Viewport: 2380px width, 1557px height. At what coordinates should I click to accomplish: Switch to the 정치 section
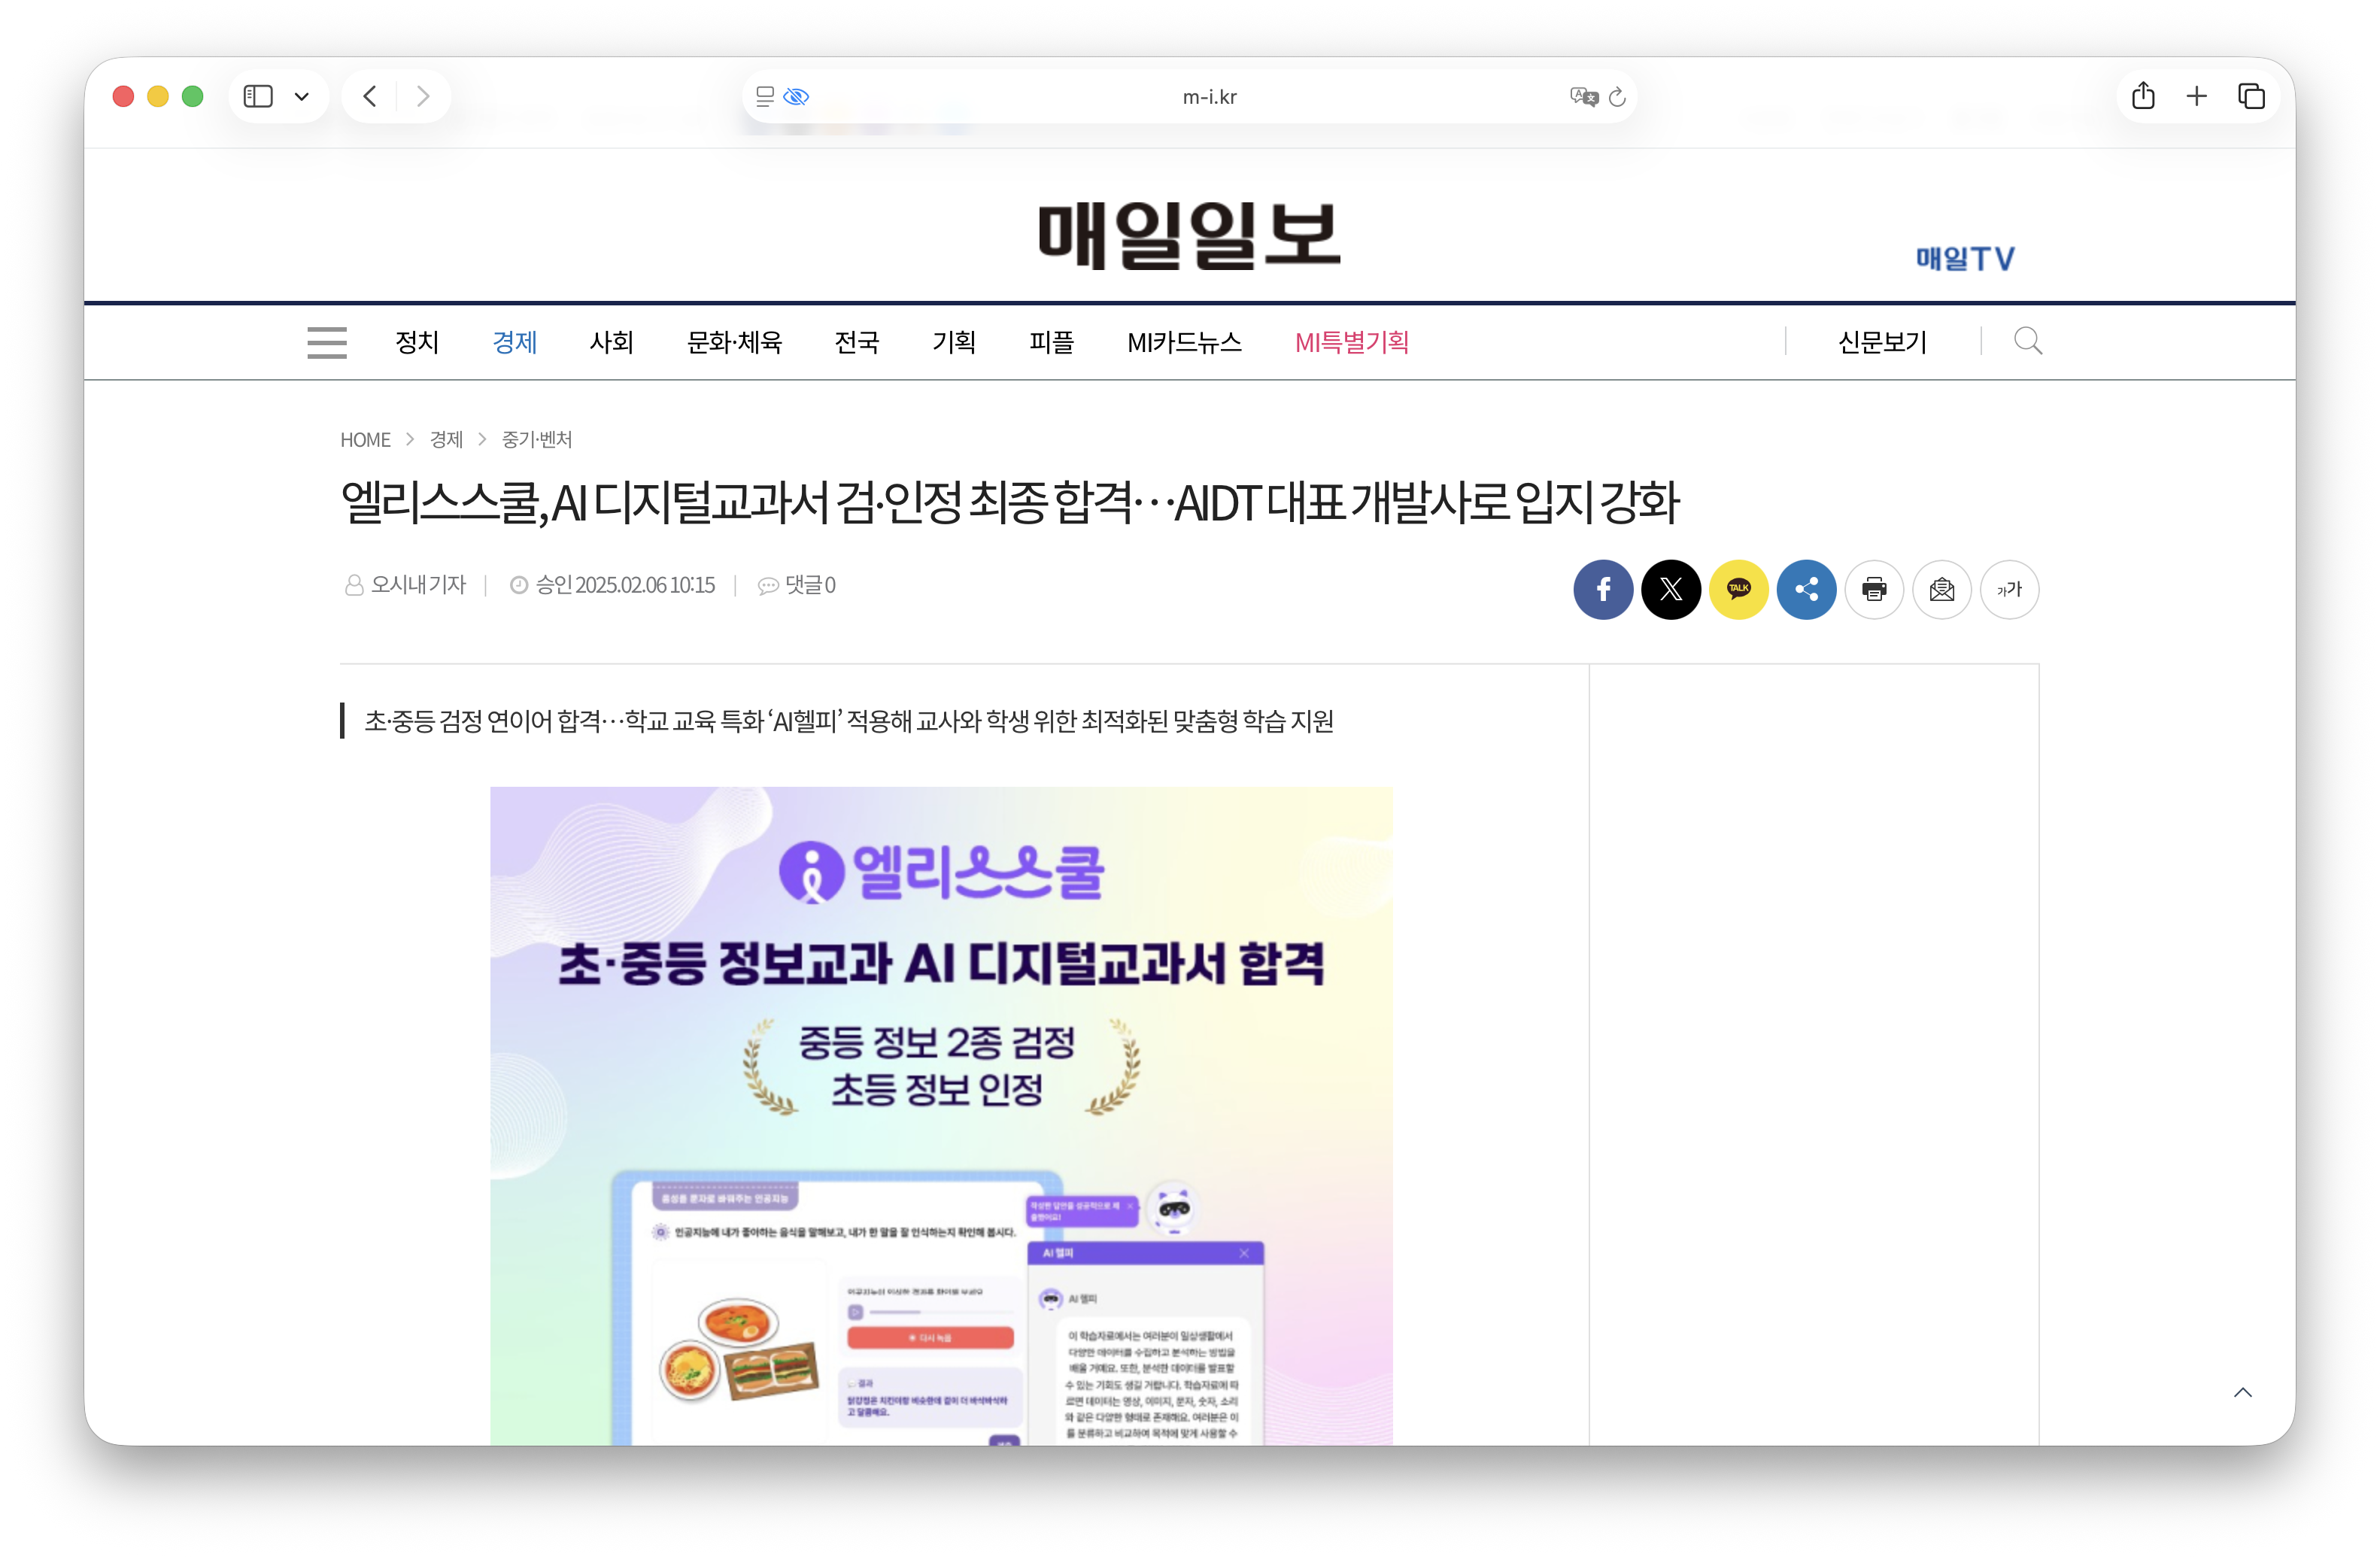(x=417, y=342)
